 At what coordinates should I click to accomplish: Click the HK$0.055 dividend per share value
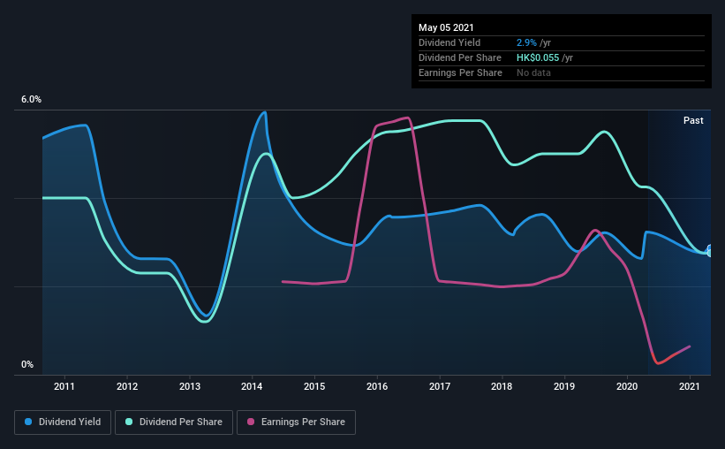point(538,57)
